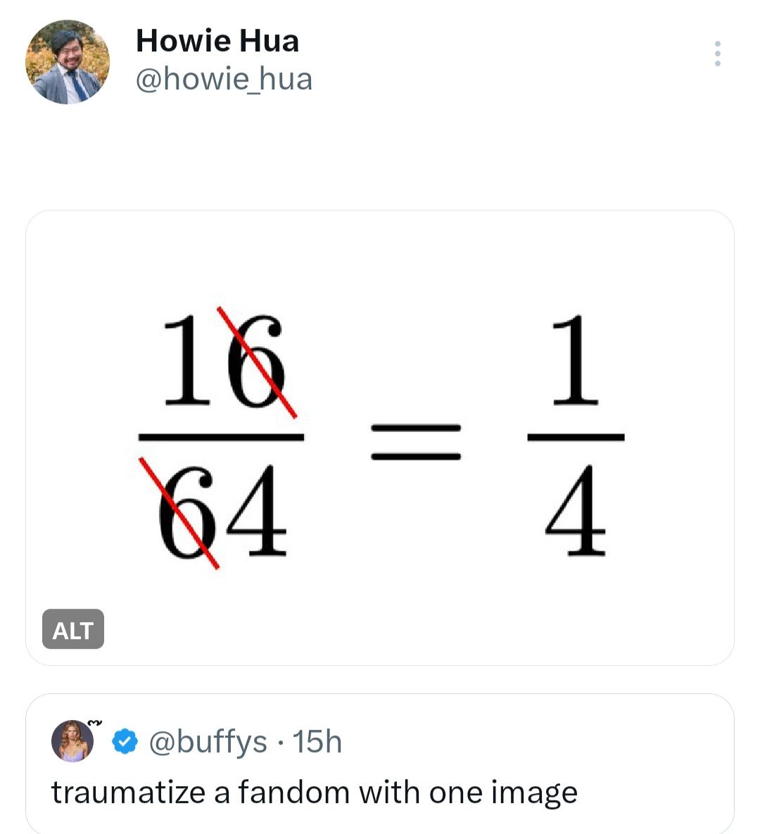Open the @buffys profile avatar
The image size is (760, 834).
pyautogui.click(x=72, y=741)
